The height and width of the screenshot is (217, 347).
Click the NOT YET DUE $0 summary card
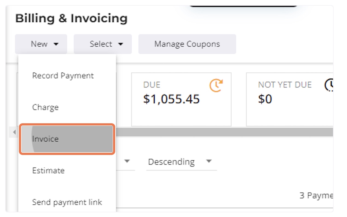[x=290, y=99]
